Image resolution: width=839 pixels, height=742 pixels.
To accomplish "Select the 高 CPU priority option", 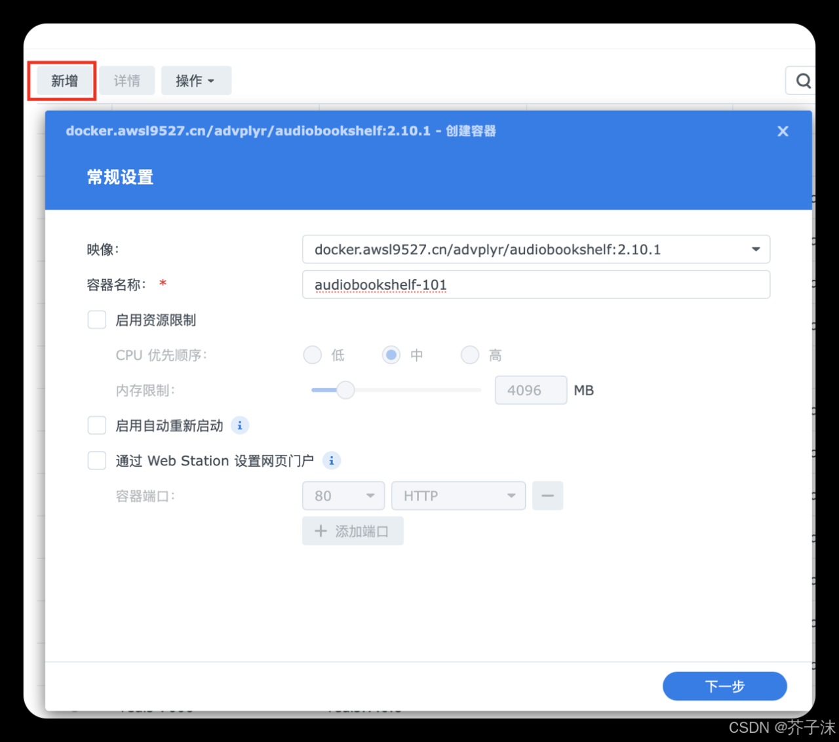I will (470, 355).
